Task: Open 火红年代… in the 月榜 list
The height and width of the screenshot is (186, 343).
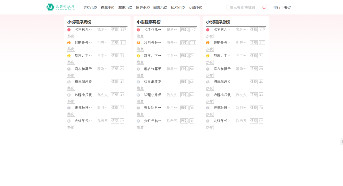Action: [153, 121]
